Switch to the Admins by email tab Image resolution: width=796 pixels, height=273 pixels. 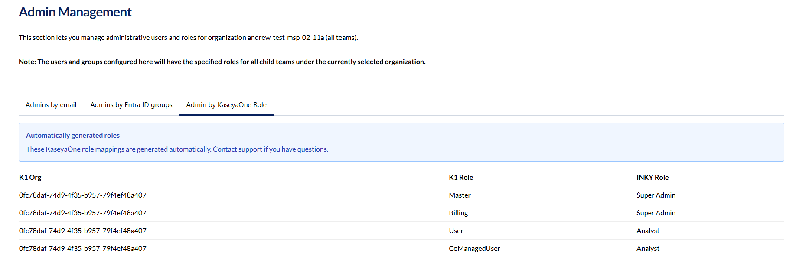51,105
